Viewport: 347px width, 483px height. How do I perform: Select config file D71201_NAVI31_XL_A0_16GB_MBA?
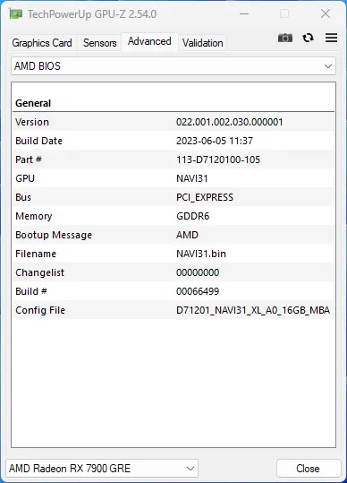[x=253, y=310]
